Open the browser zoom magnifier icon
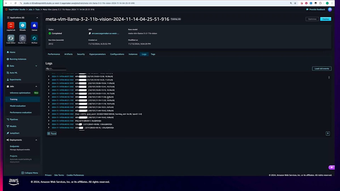Image resolution: width=340 pixels, height=191 pixels. [291, 3]
